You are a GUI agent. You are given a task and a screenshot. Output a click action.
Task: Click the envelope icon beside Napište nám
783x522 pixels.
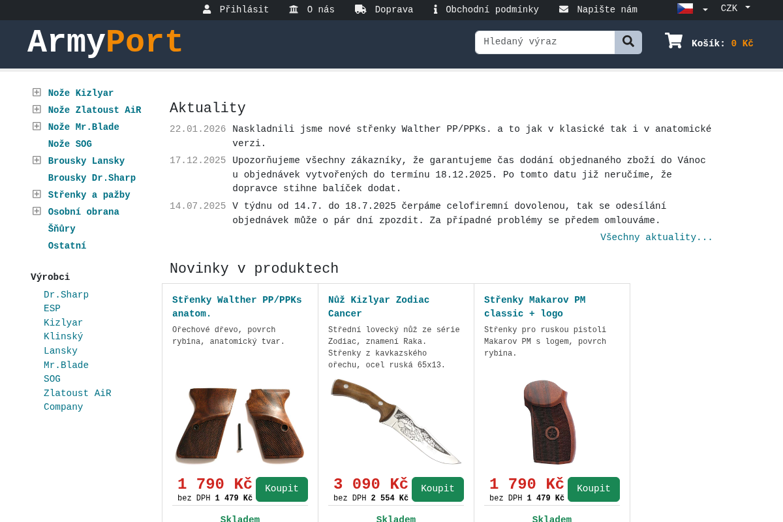coord(564,9)
